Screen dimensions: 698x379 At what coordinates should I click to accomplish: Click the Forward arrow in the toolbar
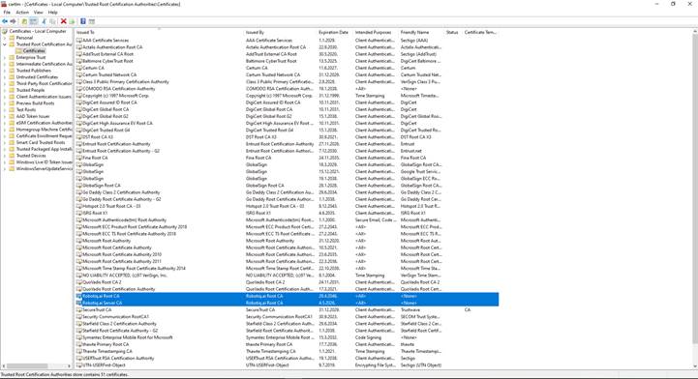tap(13, 21)
